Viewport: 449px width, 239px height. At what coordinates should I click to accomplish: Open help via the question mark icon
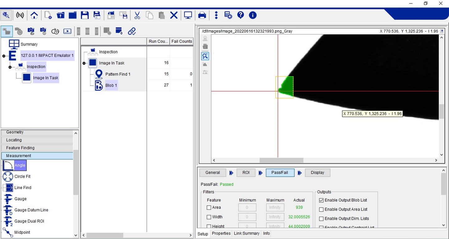pos(241,15)
